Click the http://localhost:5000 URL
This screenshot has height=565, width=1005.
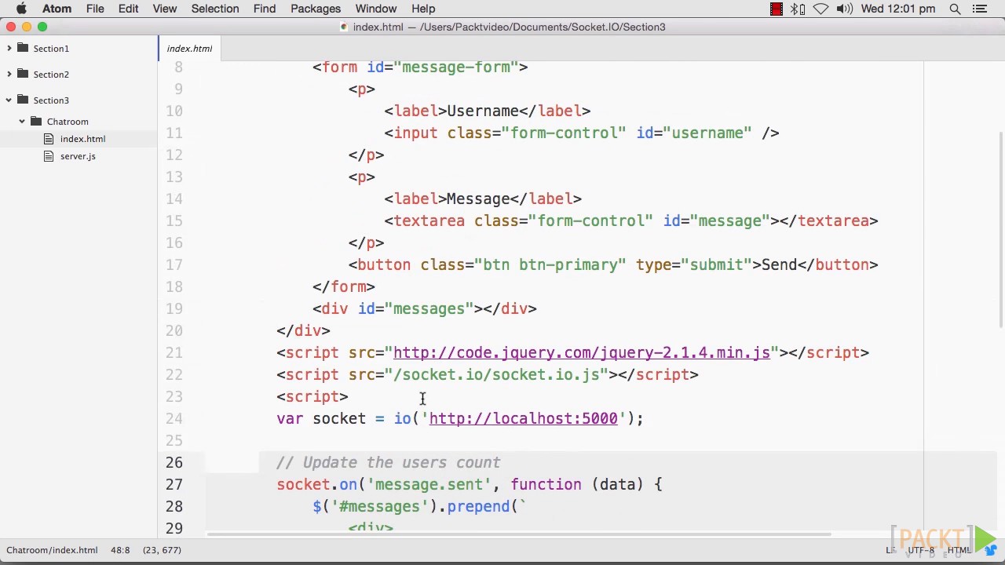[524, 419]
